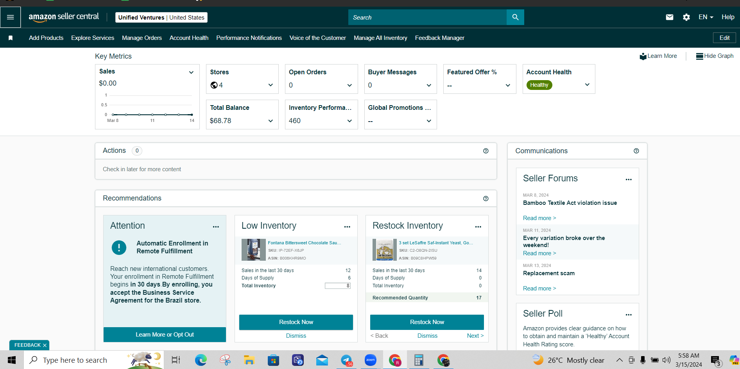Click the help icon in Communications panel
The height and width of the screenshot is (369, 740).
click(636, 151)
